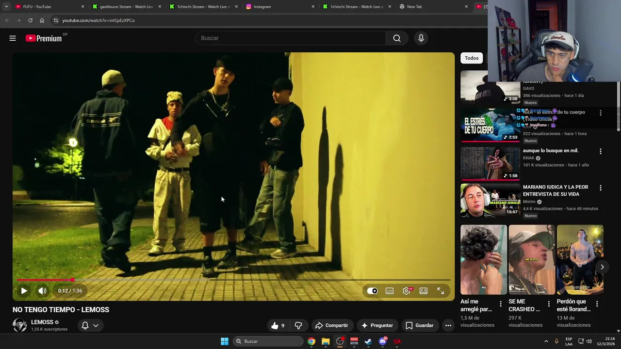This screenshot has width=621, height=349.
Task: Open options for the "Así me arreglé" short
Action: [x=501, y=304]
